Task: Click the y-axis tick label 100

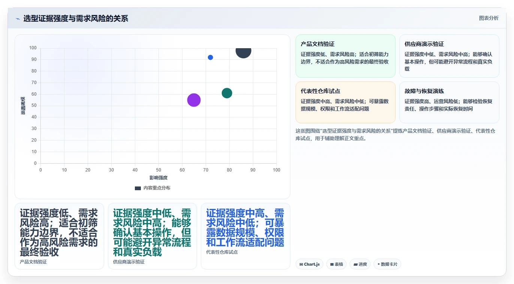Action: [33, 48]
